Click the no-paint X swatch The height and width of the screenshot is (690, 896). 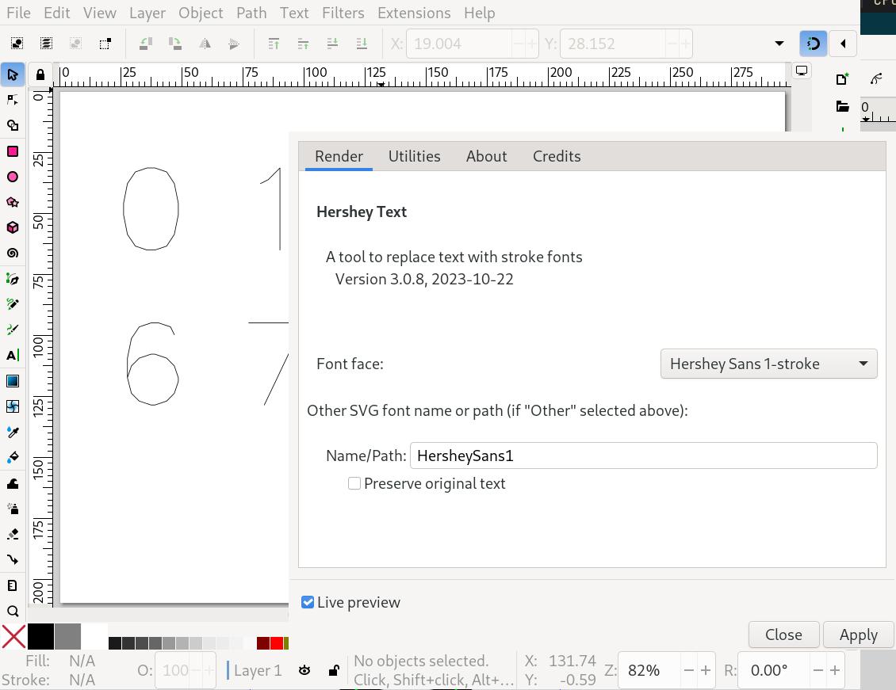coord(13,636)
